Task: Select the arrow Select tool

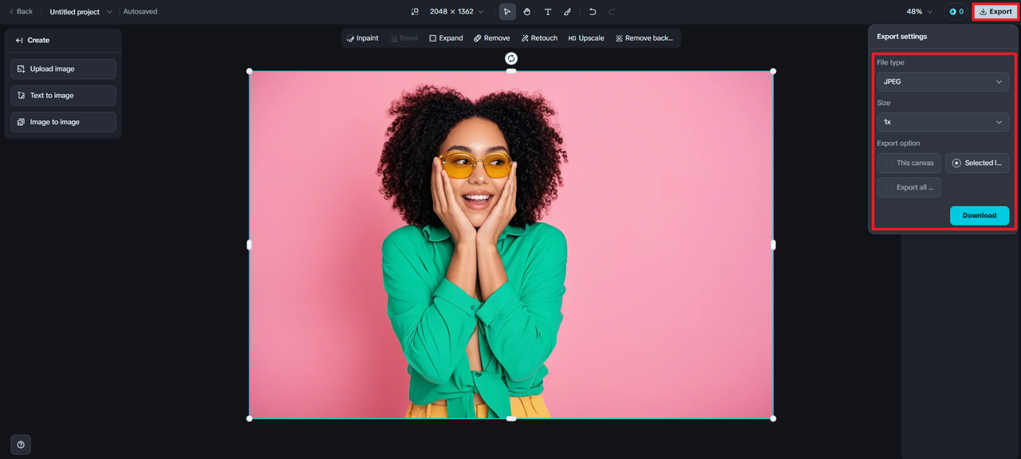Action: pyautogui.click(x=507, y=12)
